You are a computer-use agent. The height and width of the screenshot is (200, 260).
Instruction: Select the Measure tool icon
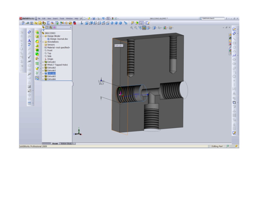pyautogui.click(x=27, y=23)
